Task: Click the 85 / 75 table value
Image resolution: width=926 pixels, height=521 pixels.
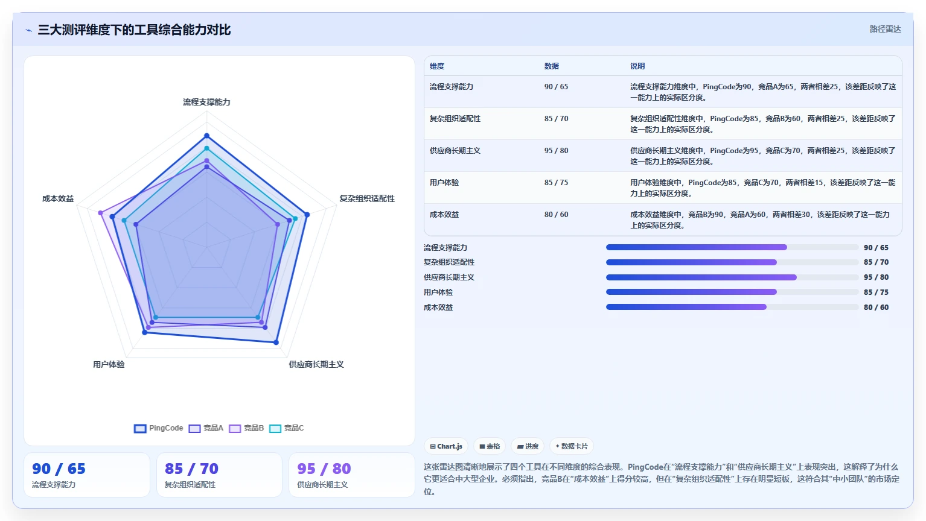Action: point(556,183)
